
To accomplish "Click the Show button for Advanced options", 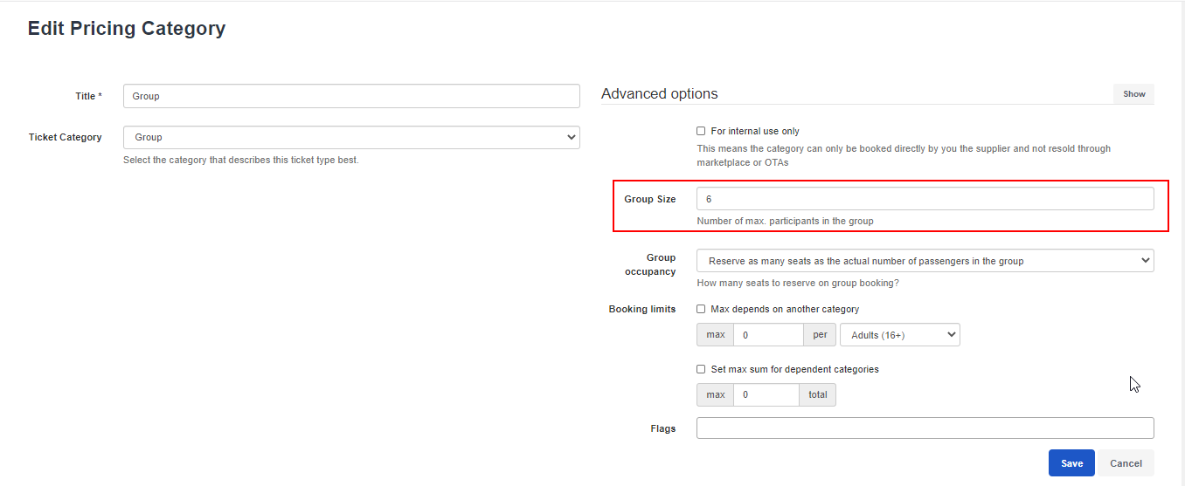I will [1133, 94].
